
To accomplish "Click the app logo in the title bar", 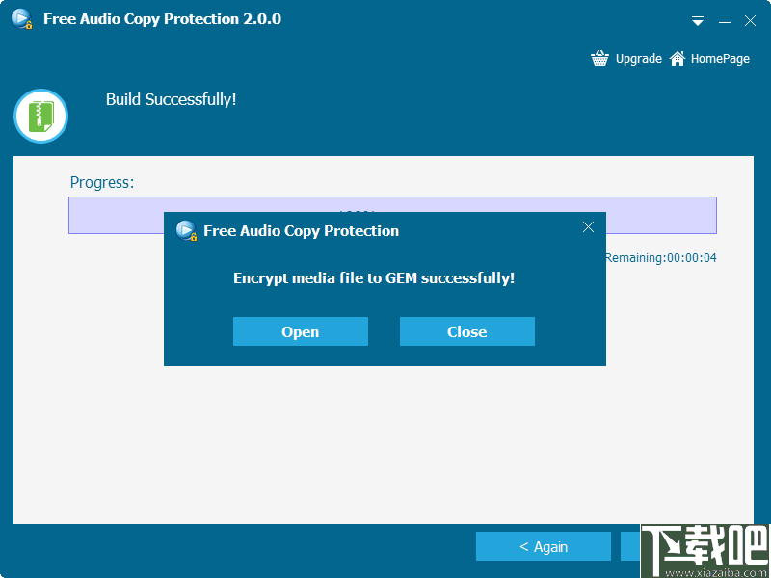I will click(x=20, y=17).
